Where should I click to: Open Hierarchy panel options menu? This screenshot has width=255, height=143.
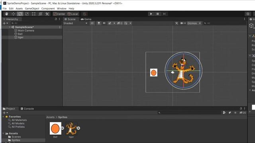(59, 19)
